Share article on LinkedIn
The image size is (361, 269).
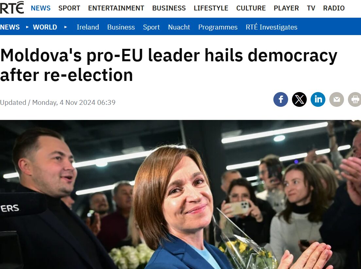pyautogui.click(x=318, y=99)
